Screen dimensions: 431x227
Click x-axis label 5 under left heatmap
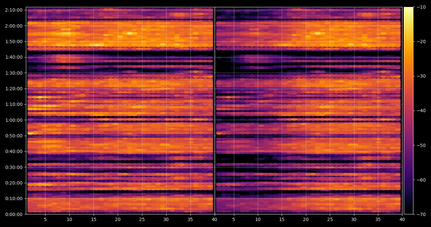click(x=45, y=219)
